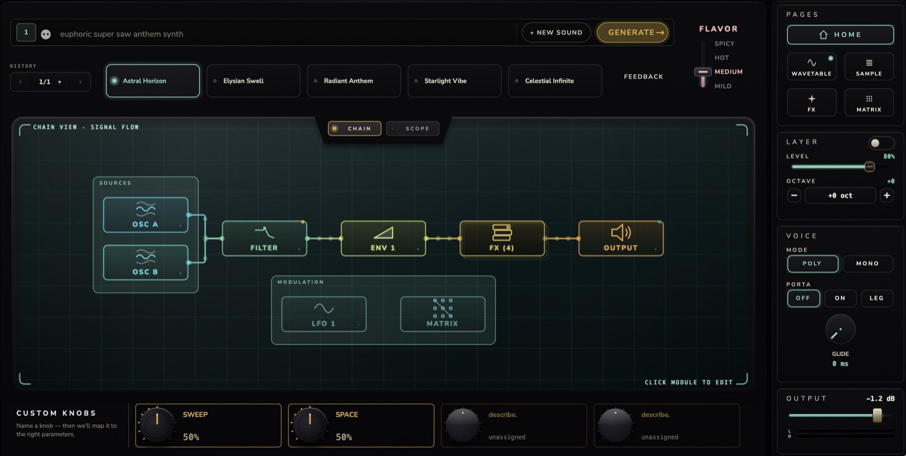Go to the WAVETABLE page
The width and height of the screenshot is (906, 456).
click(811, 66)
